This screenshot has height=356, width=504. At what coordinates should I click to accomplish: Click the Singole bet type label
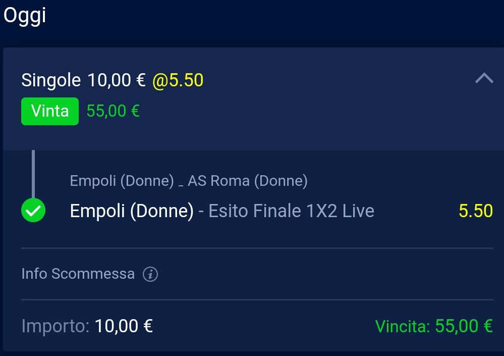click(x=51, y=80)
